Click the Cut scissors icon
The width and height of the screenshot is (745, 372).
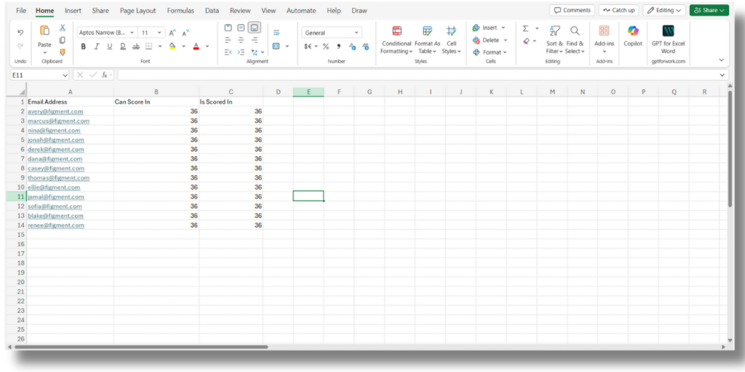[63, 28]
